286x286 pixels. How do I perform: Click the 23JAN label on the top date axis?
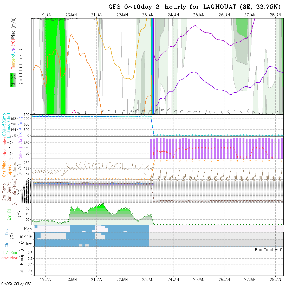coord(148,15)
